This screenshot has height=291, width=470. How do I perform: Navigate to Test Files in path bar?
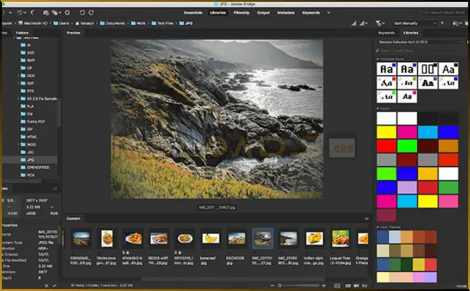coord(162,23)
